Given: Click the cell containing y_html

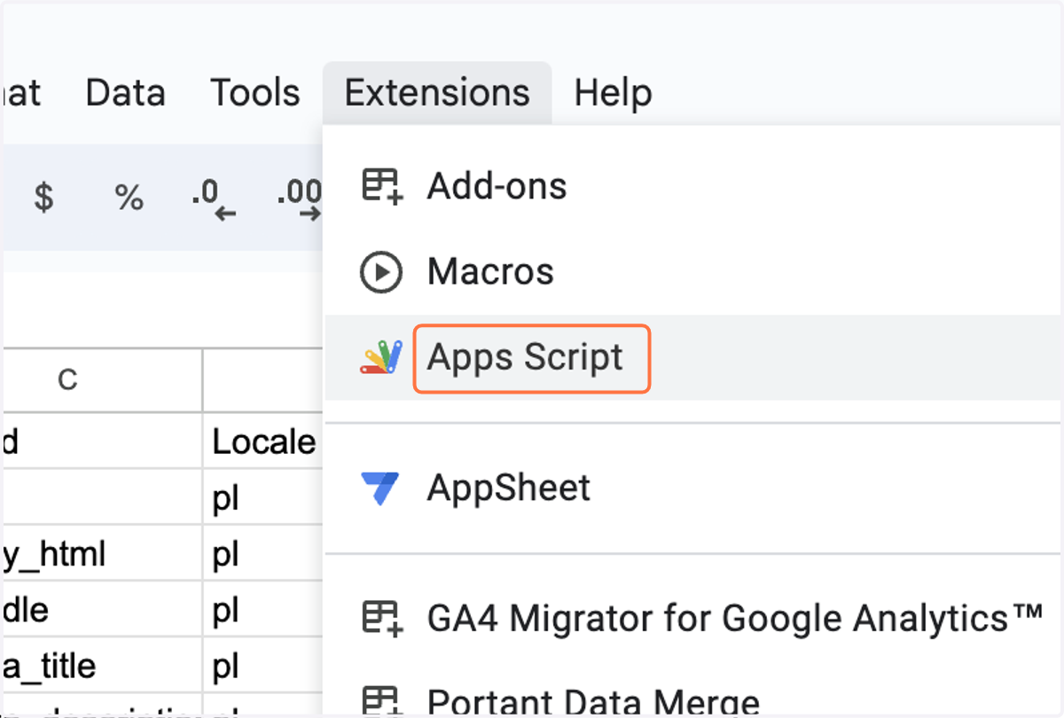Looking at the screenshot, I should 101,554.
